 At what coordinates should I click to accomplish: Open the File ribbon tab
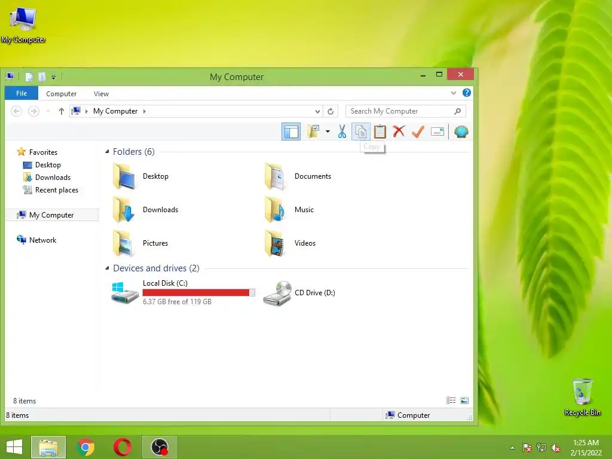click(x=22, y=93)
